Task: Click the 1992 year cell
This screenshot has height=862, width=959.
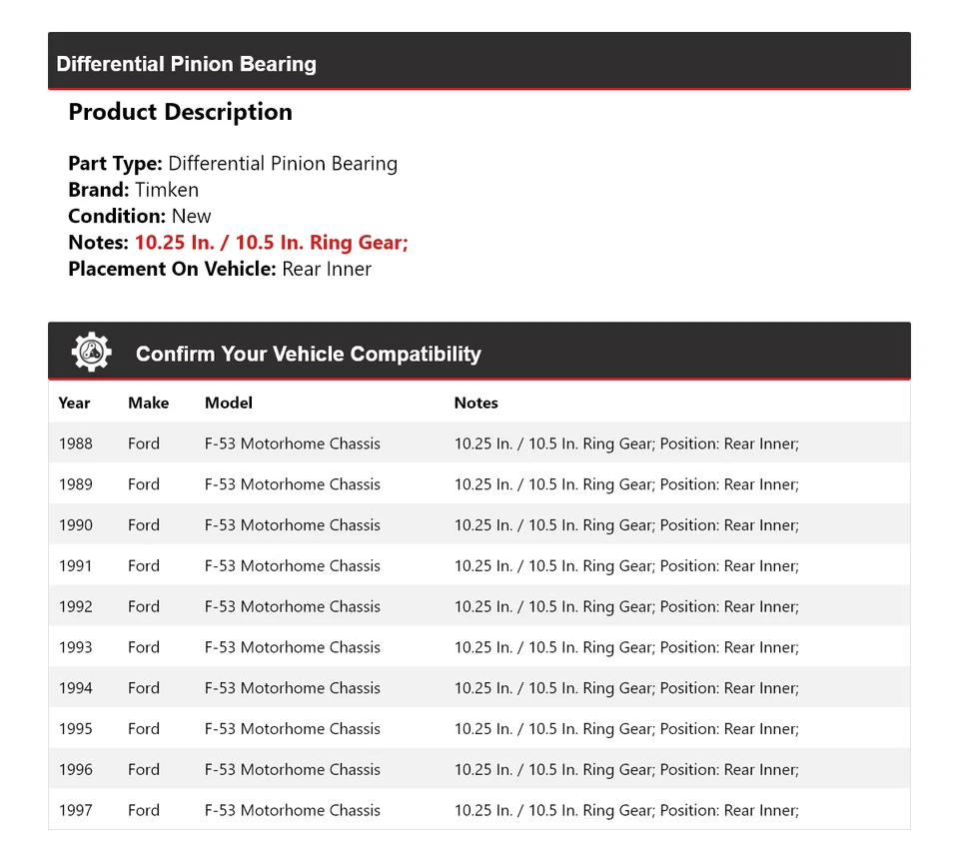Action: tap(75, 606)
